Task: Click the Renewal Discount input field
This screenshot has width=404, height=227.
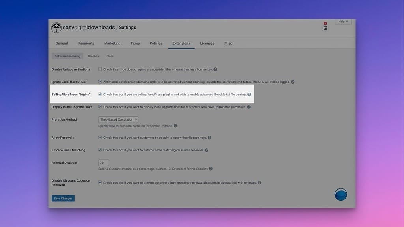Action: click(103, 162)
